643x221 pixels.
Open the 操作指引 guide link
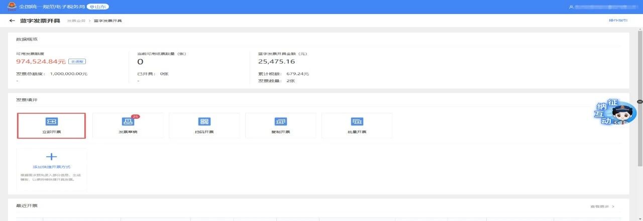click(618, 21)
